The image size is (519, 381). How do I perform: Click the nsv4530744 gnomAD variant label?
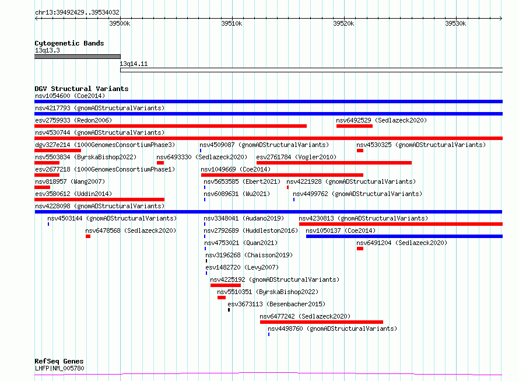100,132
